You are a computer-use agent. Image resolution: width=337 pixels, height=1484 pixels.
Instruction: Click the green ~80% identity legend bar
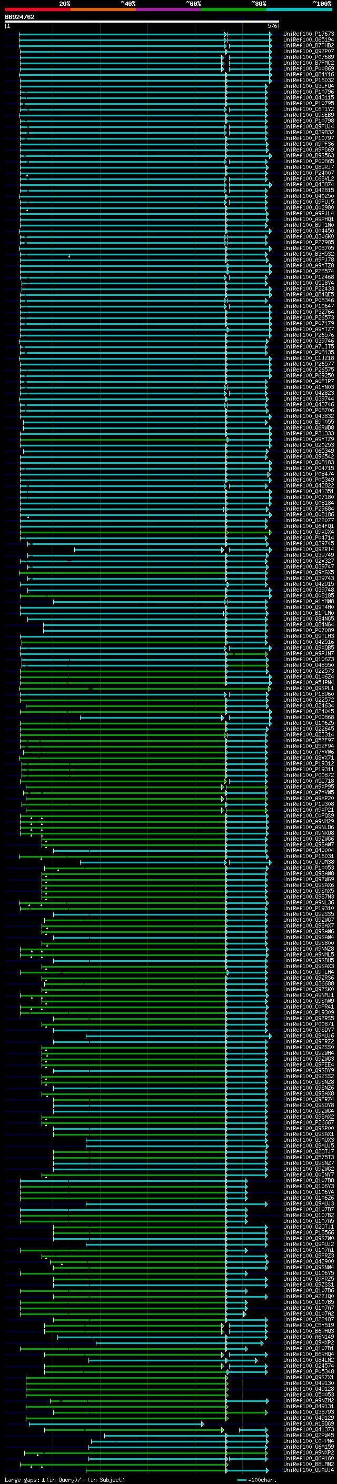234,10
